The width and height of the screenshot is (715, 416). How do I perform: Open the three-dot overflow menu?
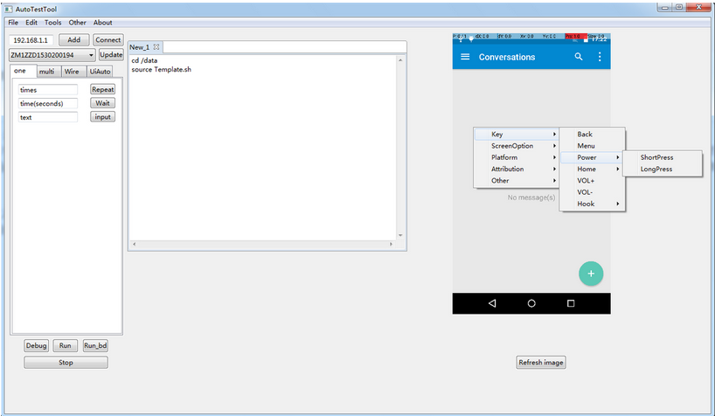click(x=600, y=57)
